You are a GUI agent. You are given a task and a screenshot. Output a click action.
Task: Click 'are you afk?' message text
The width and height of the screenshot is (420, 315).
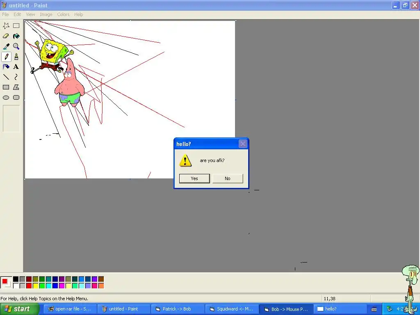click(x=212, y=160)
